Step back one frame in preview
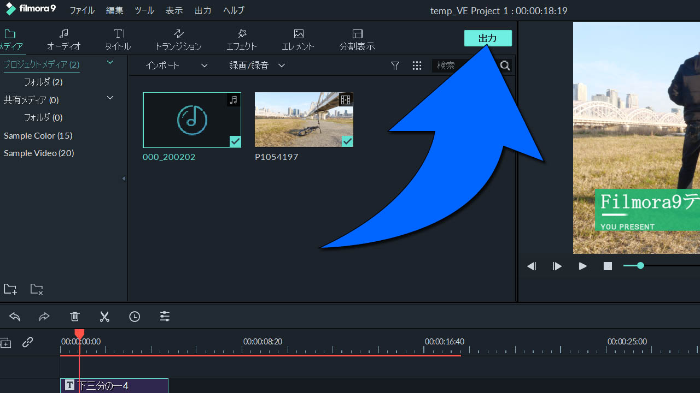The width and height of the screenshot is (700, 393). [x=532, y=266]
